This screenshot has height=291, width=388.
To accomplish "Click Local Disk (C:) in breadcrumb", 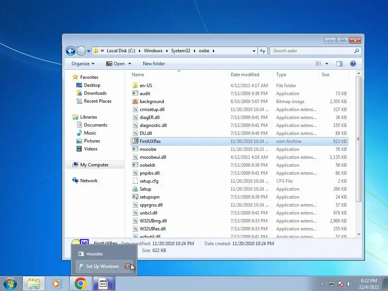I will (x=121, y=51).
